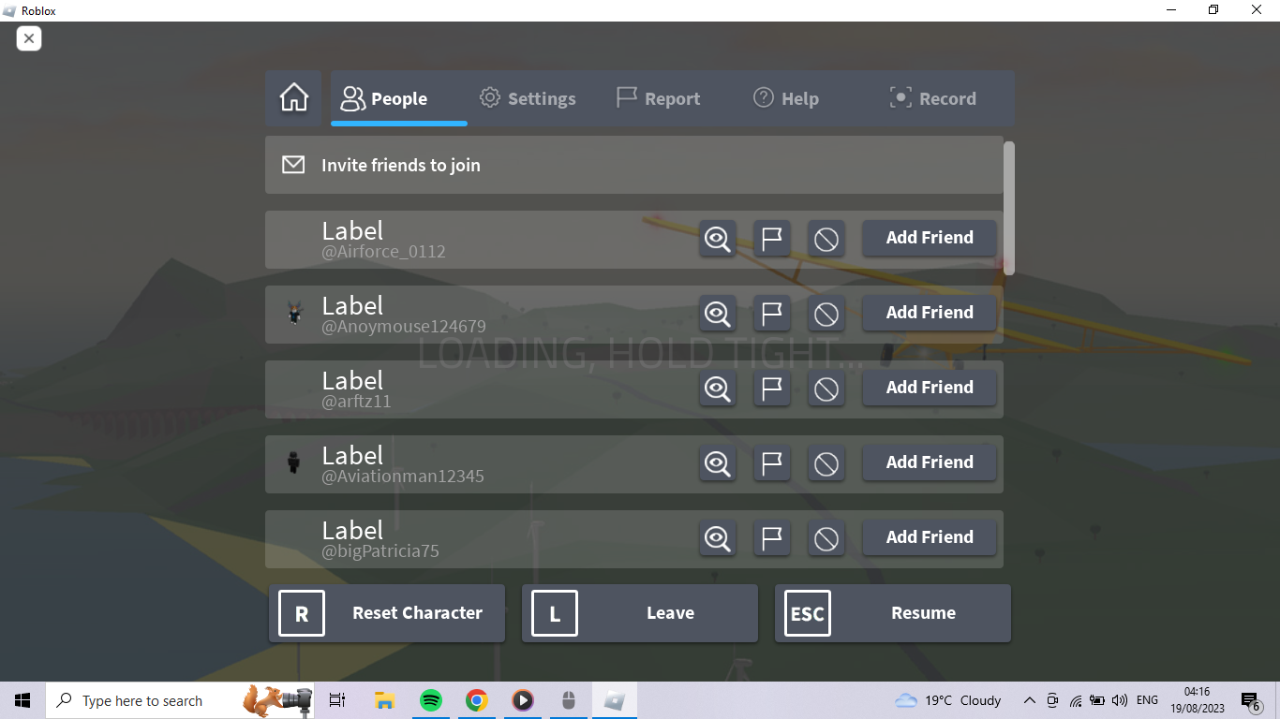The image size is (1280, 719).
Task: Open the media player taskbar icon
Action: click(x=523, y=700)
